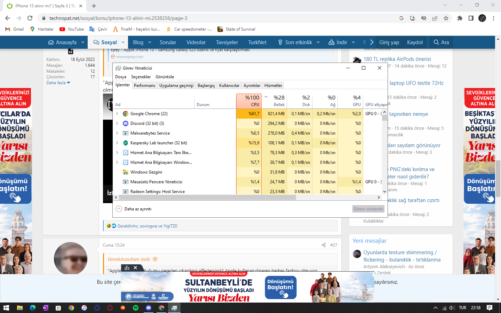Open the Görüntüle menu in Task Manager
This screenshot has width=501, height=313.
pyautogui.click(x=165, y=77)
